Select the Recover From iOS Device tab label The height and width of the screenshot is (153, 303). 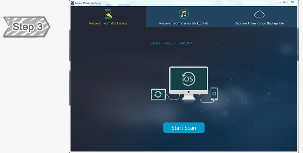coord(108,23)
